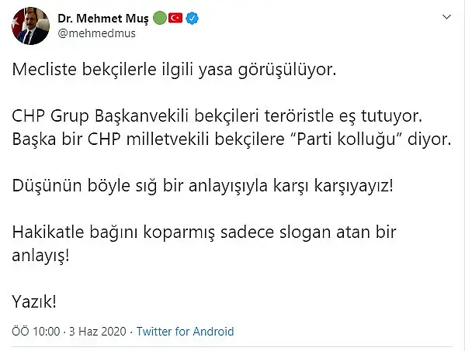Click the line starting "CHP Grup Başkanvekili"
Screen dimensions: 465x351
pyautogui.click(x=217, y=116)
